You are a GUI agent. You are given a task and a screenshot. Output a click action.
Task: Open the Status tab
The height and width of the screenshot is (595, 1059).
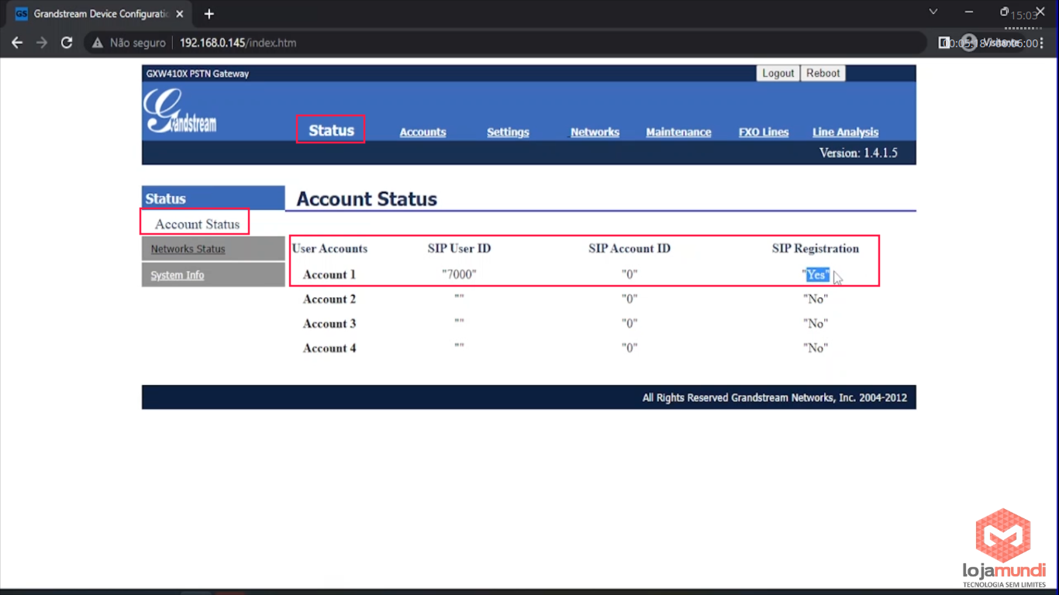pyautogui.click(x=331, y=130)
